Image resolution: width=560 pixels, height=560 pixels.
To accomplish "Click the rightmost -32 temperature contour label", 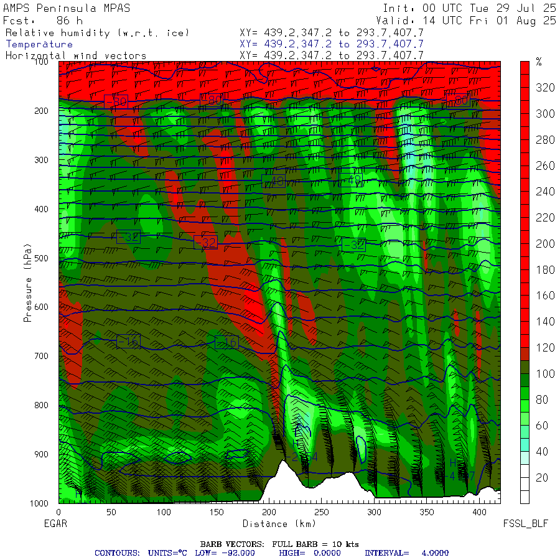I will coord(353,245).
